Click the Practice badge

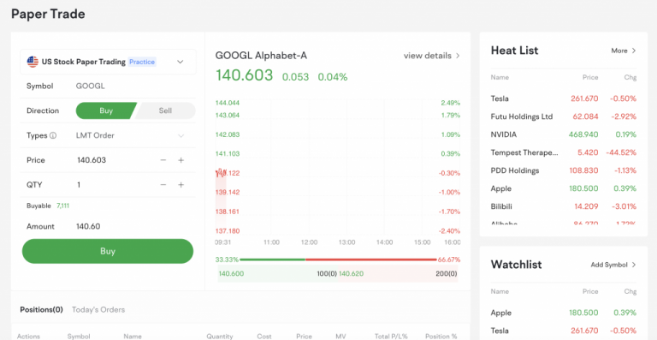142,62
